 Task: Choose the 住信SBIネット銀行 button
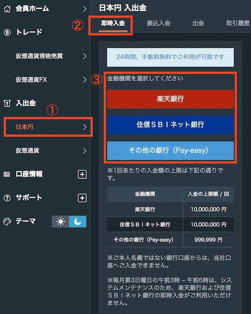pyautogui.click(x=170, y=125)
